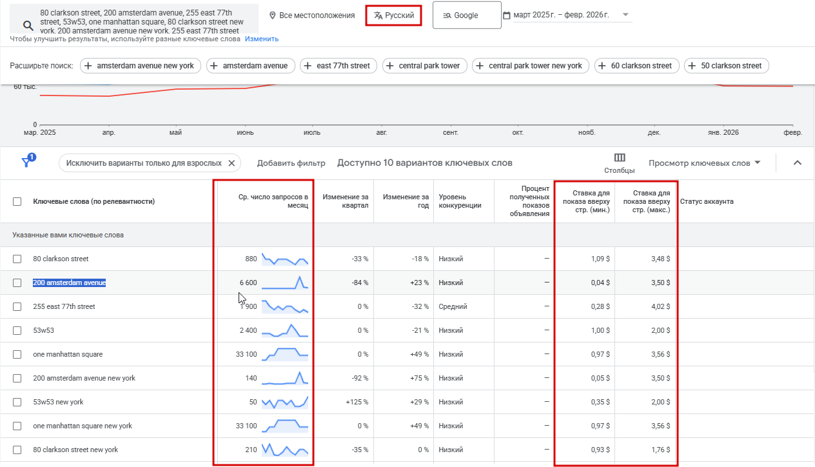Collapse the chart panel chevron

(797, 163)
